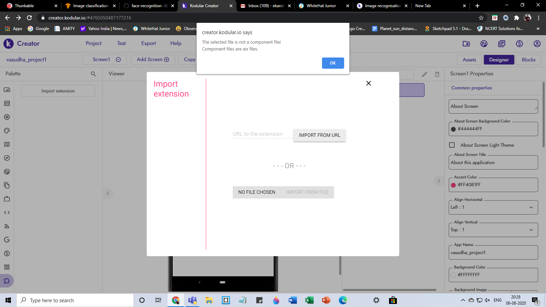The width and height of the screenshot is (546, 307).
Task: Enable About Screen Light Theme checkbox
Action: click(x=452, y=145)
